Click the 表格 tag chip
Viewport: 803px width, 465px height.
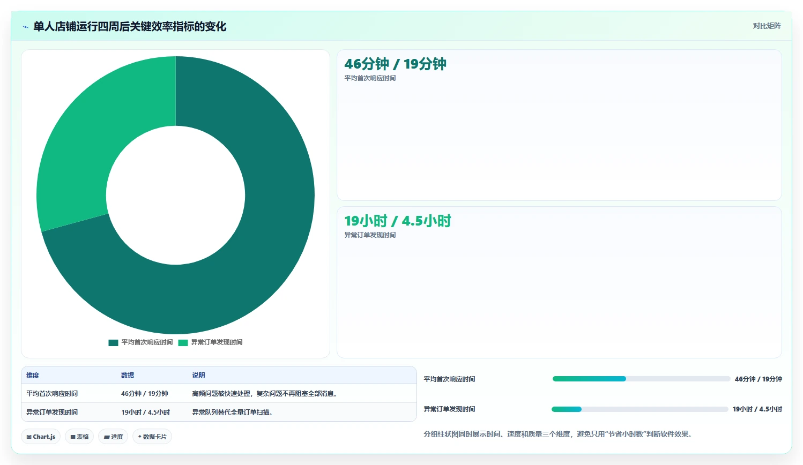[79, 437]
